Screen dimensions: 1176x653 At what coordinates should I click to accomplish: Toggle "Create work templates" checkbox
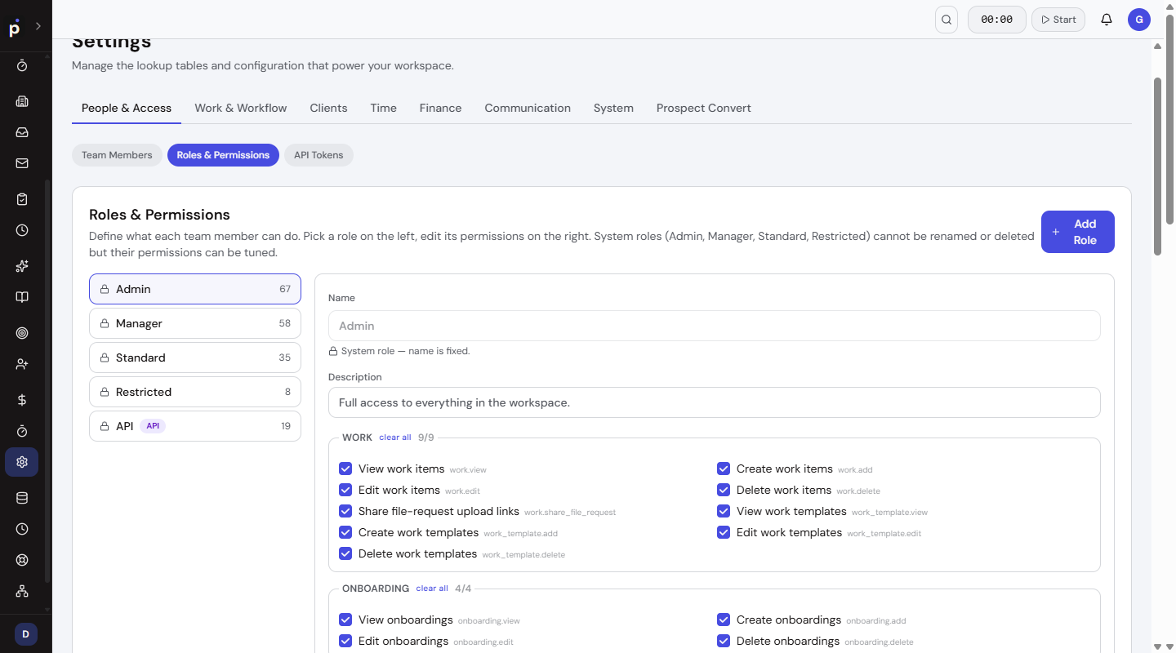[x=345, y=532]
